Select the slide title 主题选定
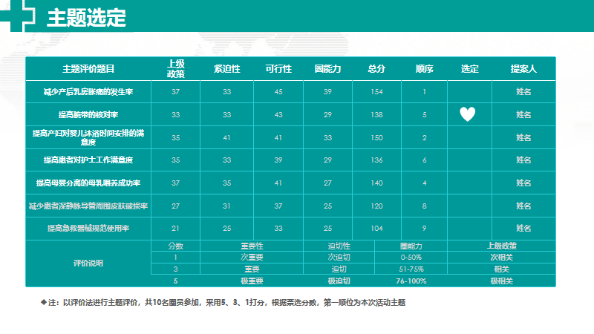 coord(86,17)
